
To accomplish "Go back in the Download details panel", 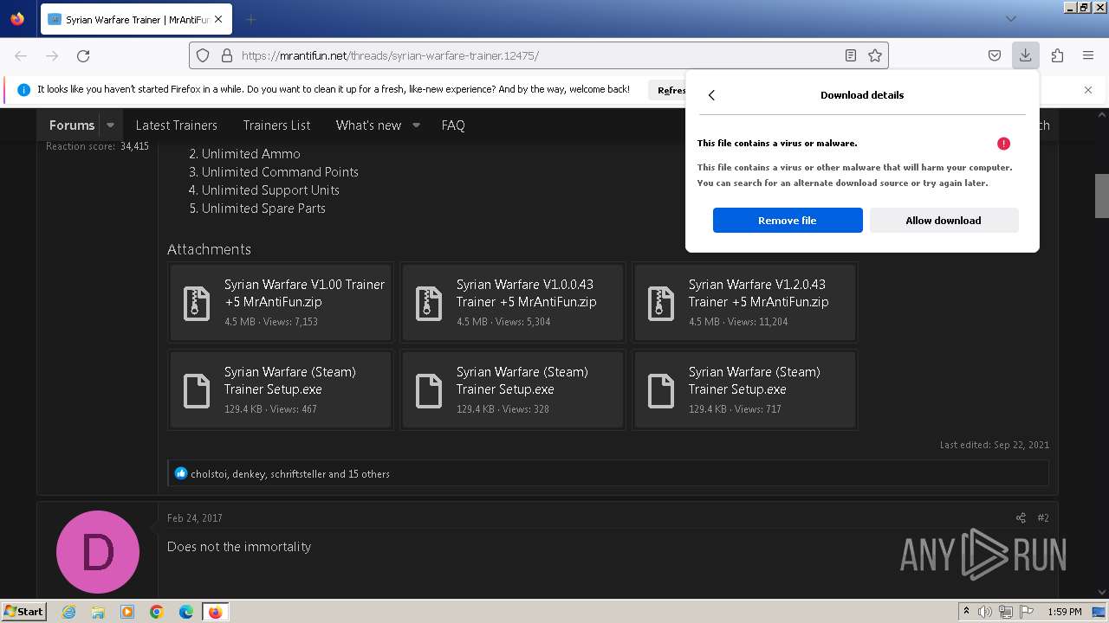I will (711, 95).
